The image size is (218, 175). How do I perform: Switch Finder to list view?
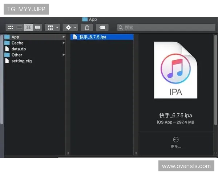tap(20, 27)
